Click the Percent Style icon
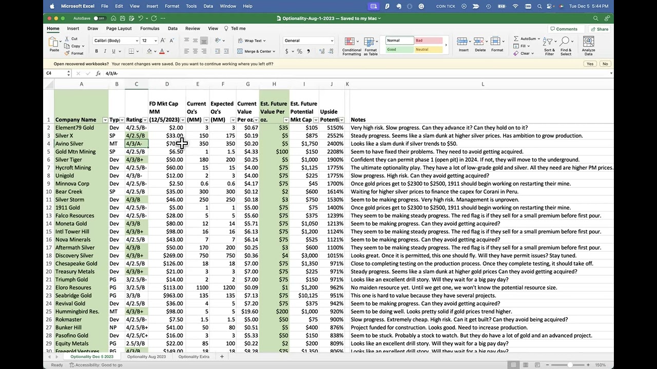 click(300, 51)
